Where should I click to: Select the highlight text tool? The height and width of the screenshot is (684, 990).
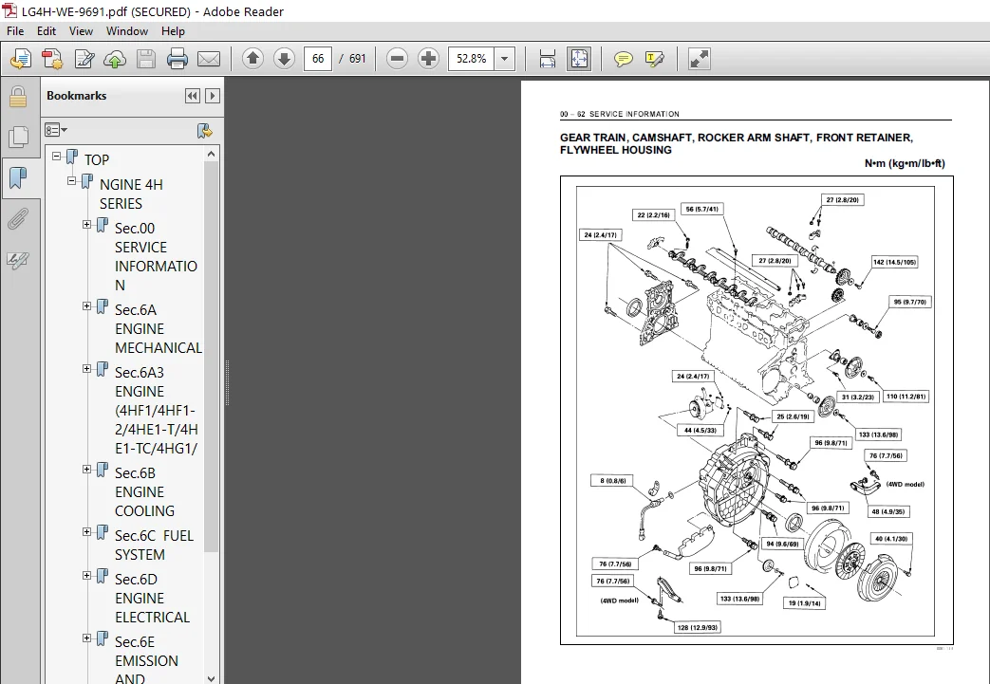coord(655,59)
